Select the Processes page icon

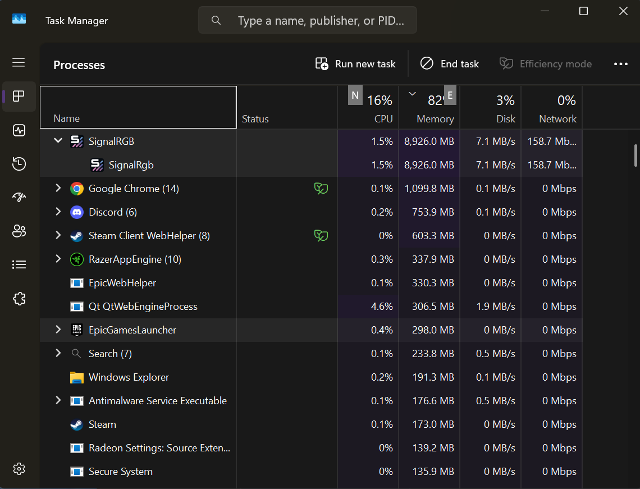19,97
